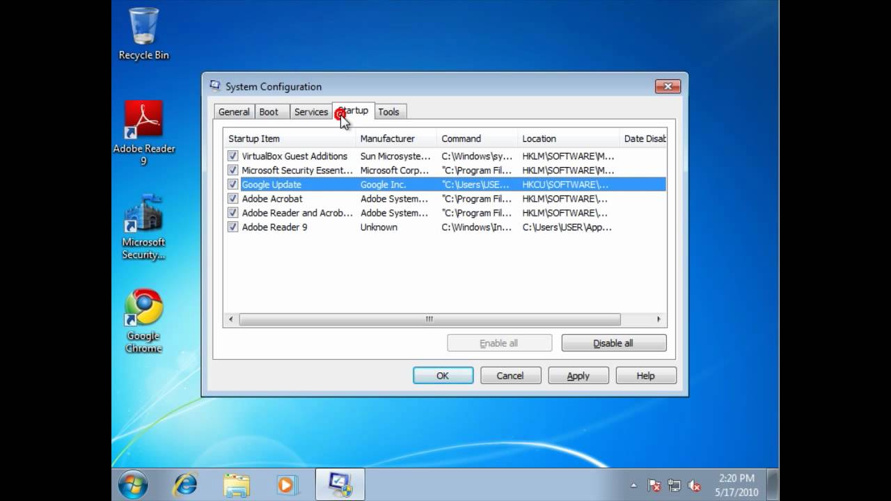Select the Microsoft Security Essent... row text
Screen dimensions: 891x501
pos(297,170)
